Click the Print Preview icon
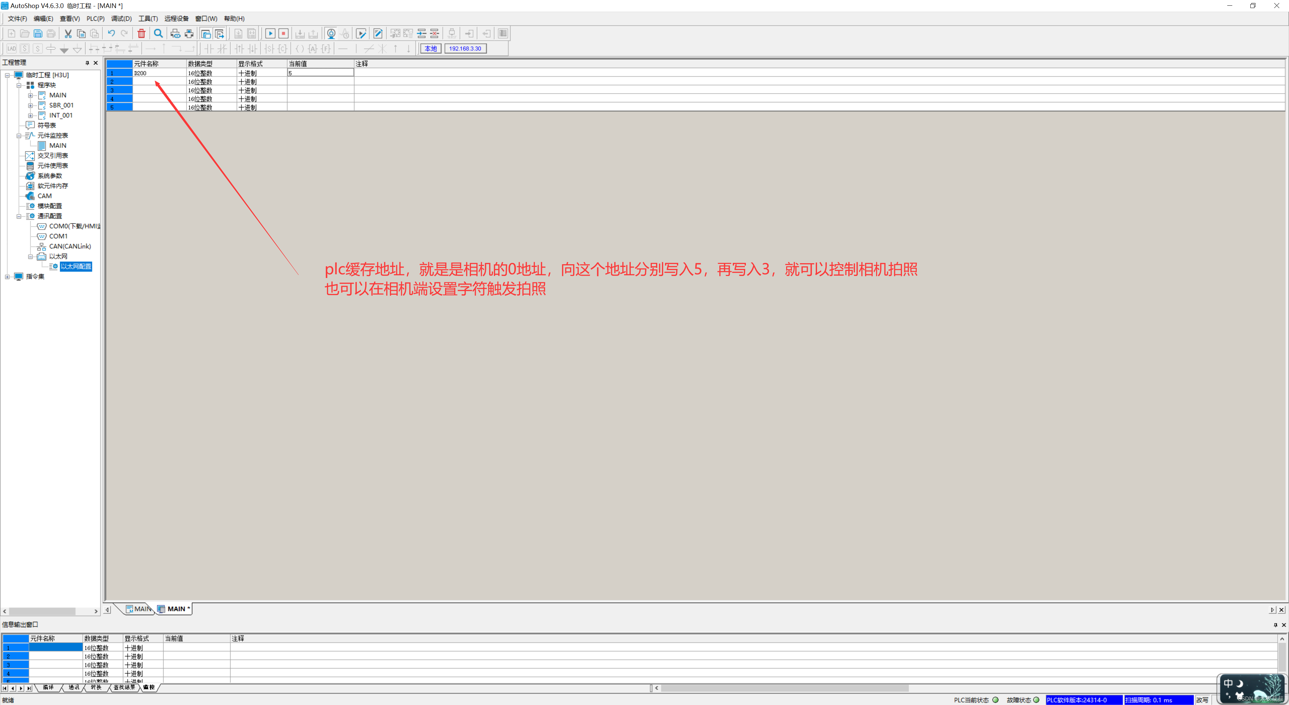Screen dimensions: 1289x705 (175, 34)
